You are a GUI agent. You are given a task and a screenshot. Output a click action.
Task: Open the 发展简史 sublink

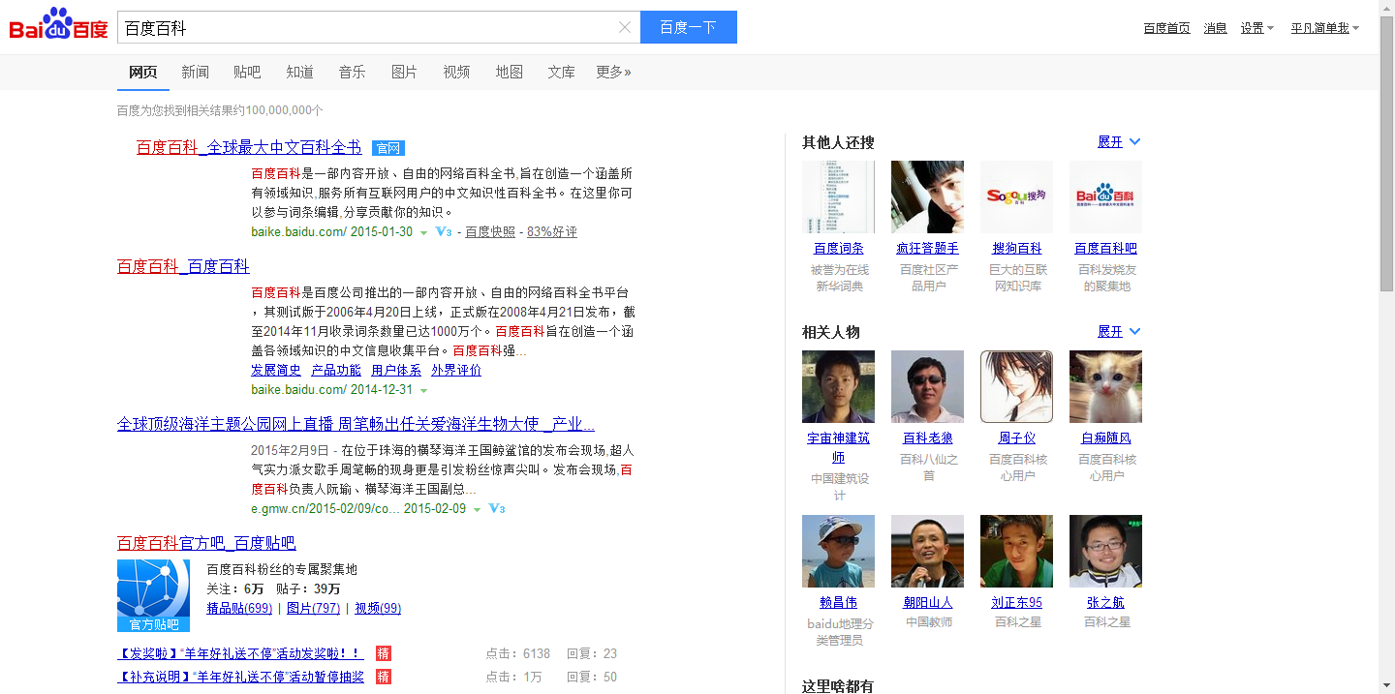click(x=276, y=370)
